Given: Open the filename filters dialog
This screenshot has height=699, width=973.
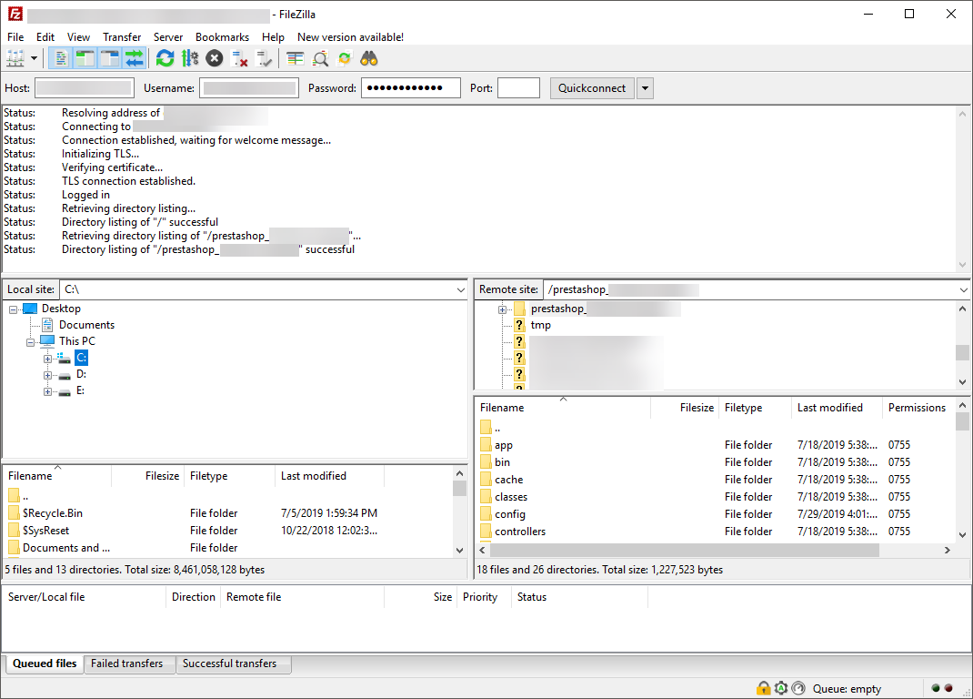Looking at the screenshot, I should (296, 58).
